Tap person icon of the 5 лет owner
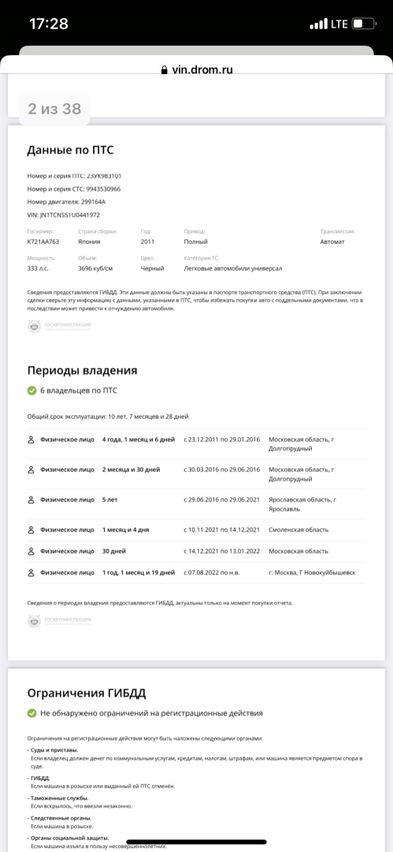 pos(31,499)
